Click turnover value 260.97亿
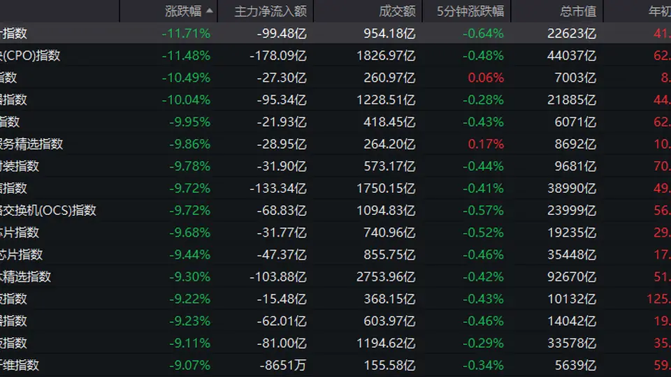Image resolution: width=671 pixels, height=377 pixels. [389, 77]
